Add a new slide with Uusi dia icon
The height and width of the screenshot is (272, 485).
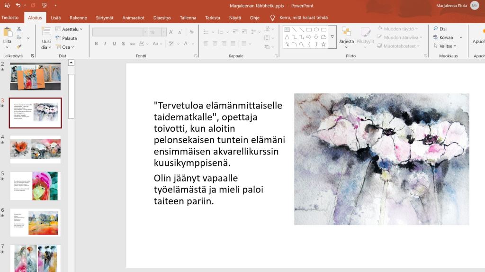point(46,32)
